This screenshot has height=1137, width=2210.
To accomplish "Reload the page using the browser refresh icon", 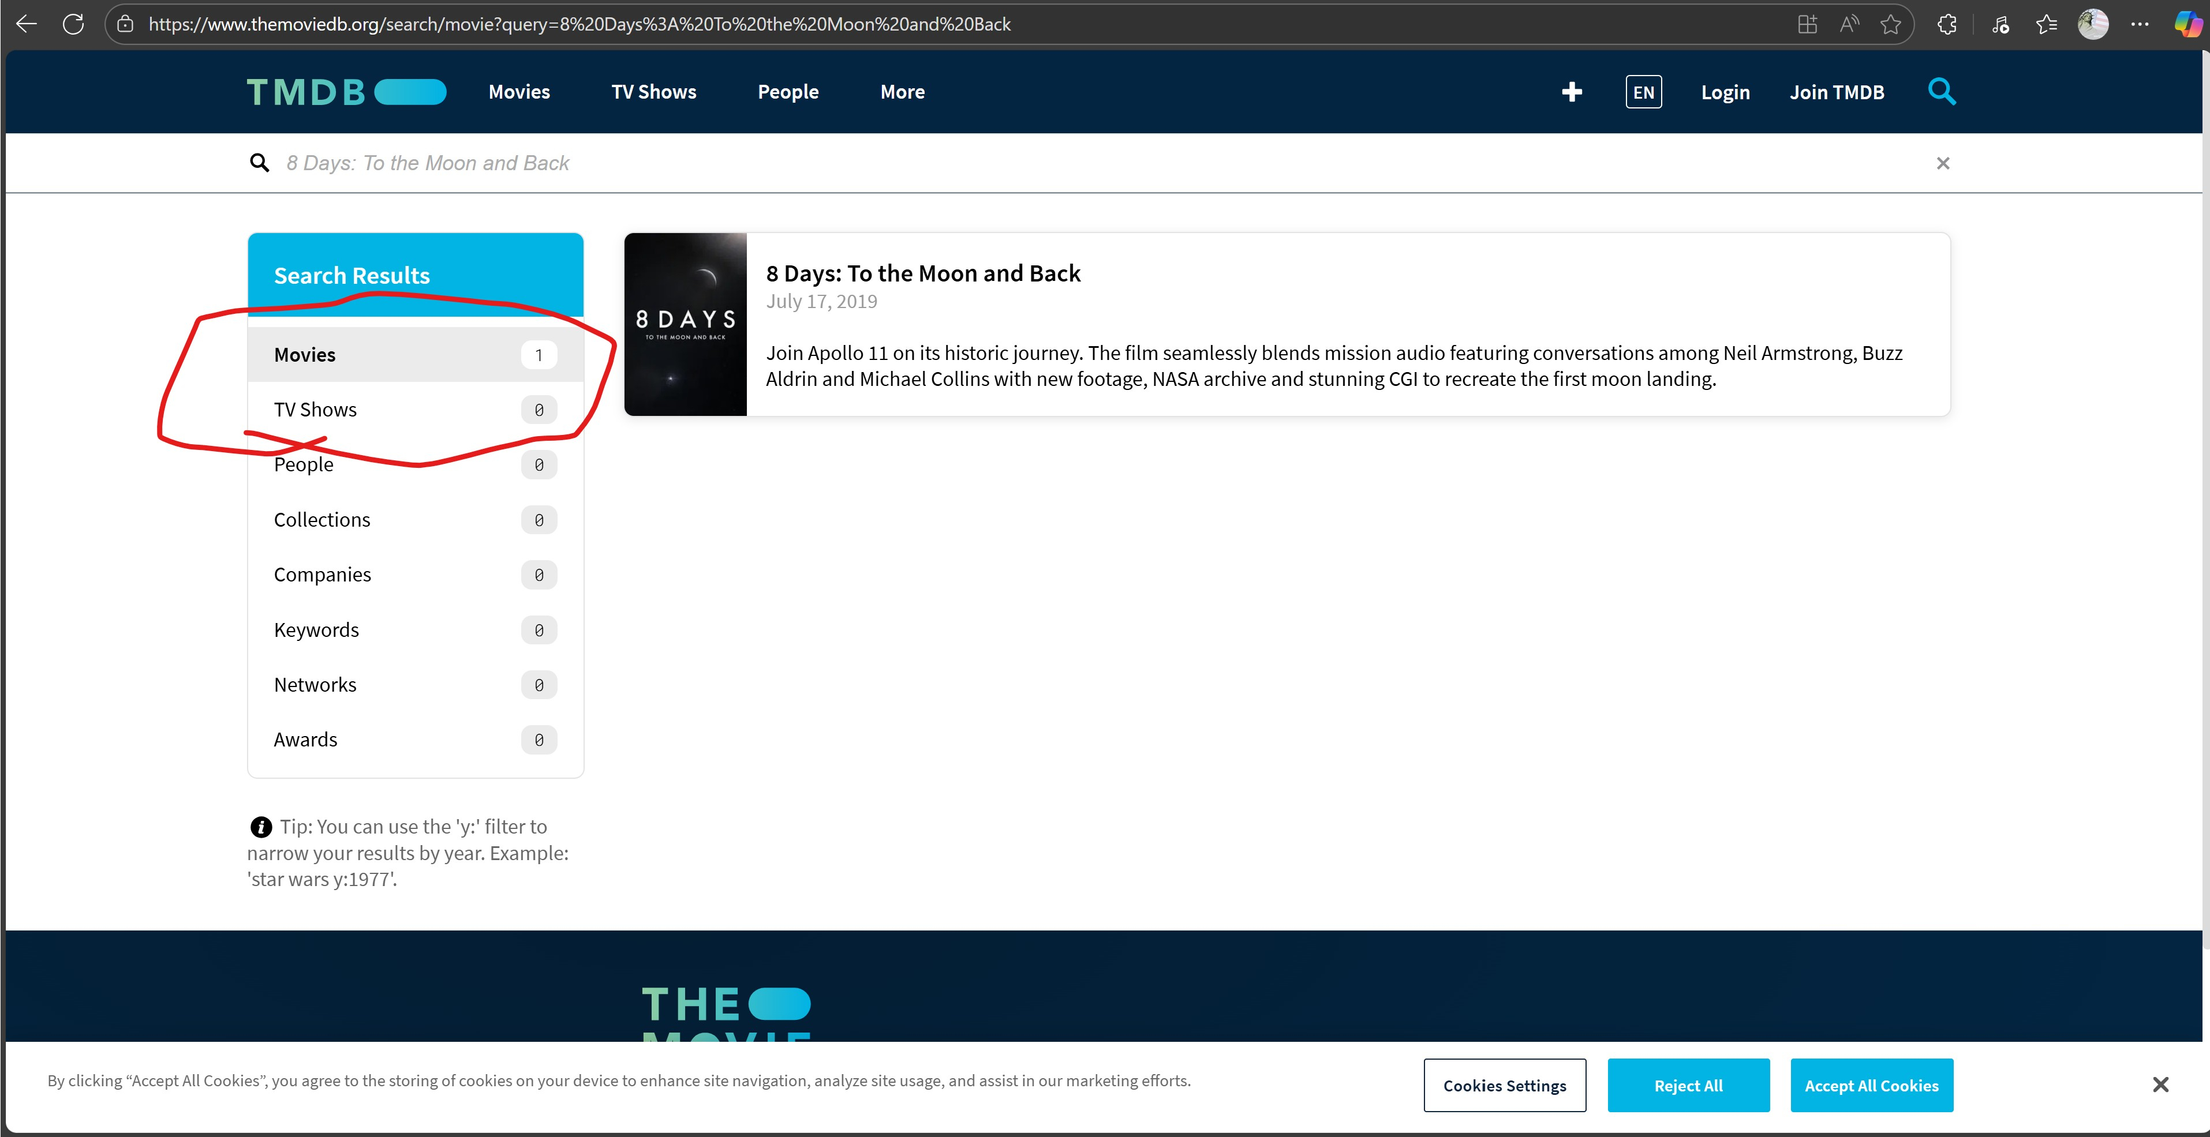I will (74, 24).
